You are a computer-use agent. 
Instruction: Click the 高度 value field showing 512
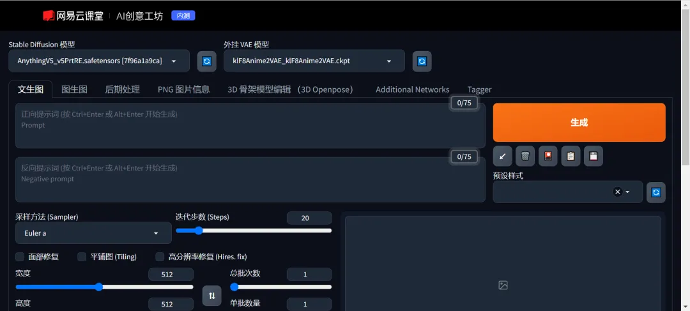click(171, 305)
